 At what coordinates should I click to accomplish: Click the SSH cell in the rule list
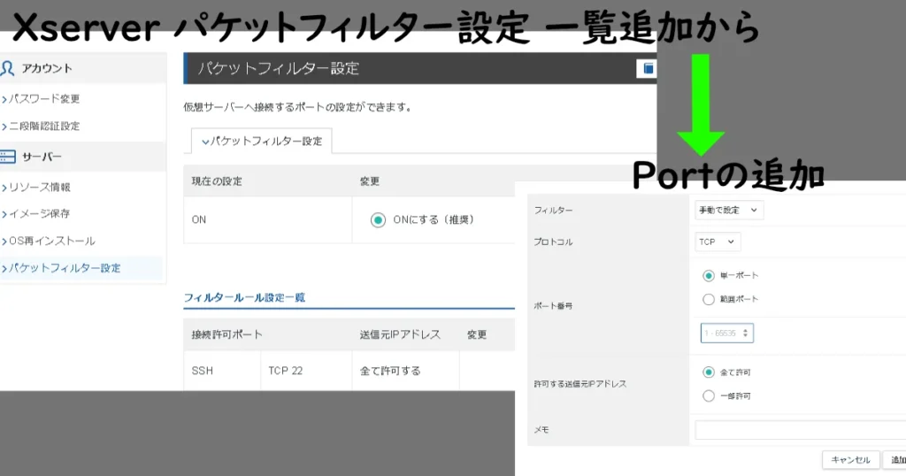[222, 371]
